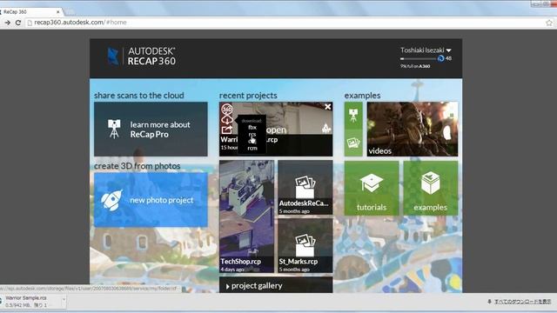The image size is (557, 313).
Task: Select the ReCap 360 browser tab
Action: point(30,11)
